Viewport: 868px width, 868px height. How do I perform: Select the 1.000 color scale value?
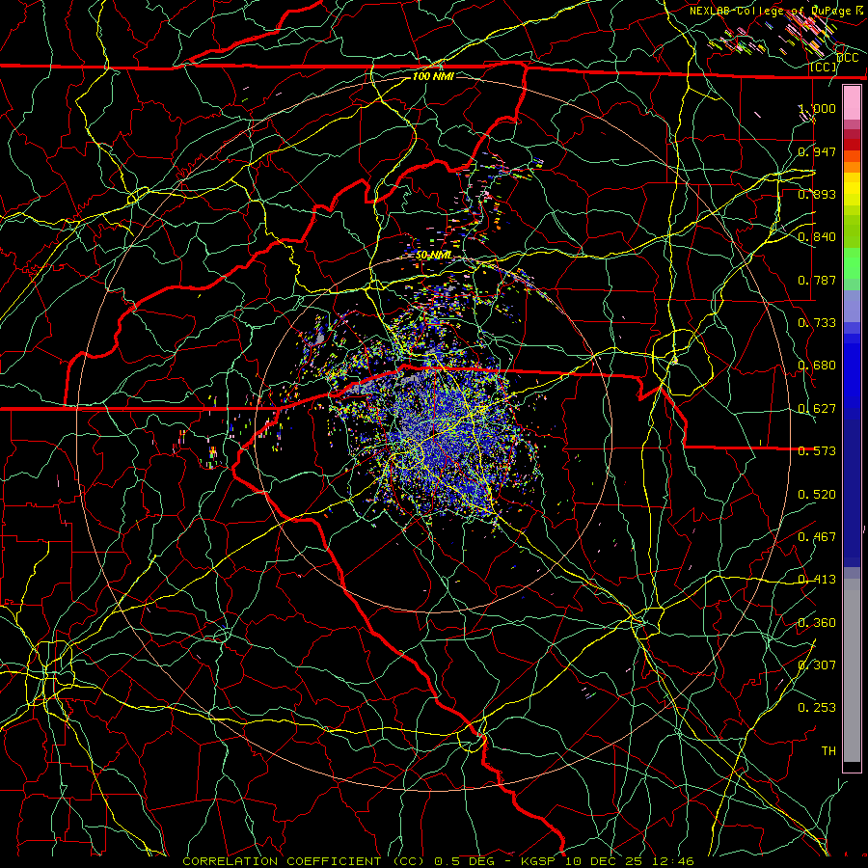tap(817, 108)
